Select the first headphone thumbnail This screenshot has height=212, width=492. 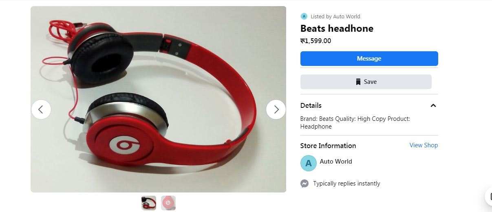(149, 203)
